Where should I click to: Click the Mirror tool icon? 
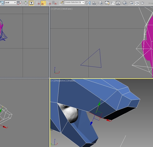point(88,3)
